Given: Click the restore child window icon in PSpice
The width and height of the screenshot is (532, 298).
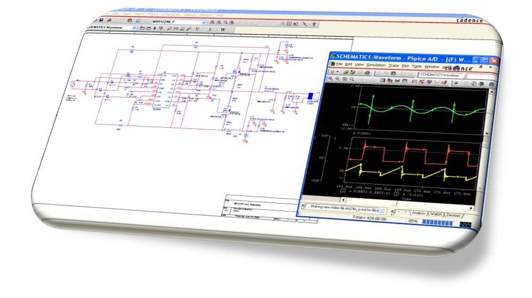Looking at the screenshot, I should click(481, 67).
